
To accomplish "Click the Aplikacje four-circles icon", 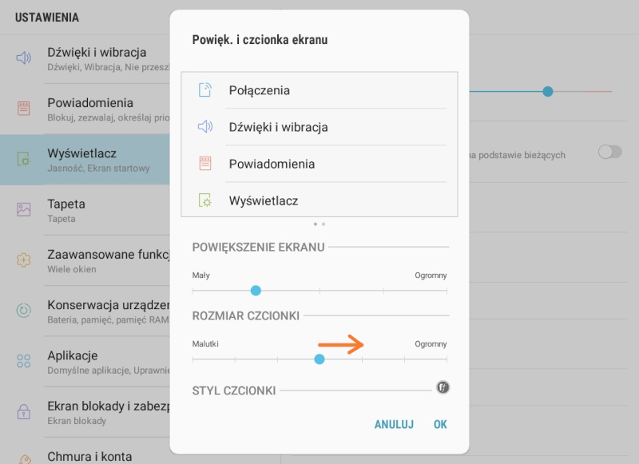I will pyautogui.click(x=24, y=361).
